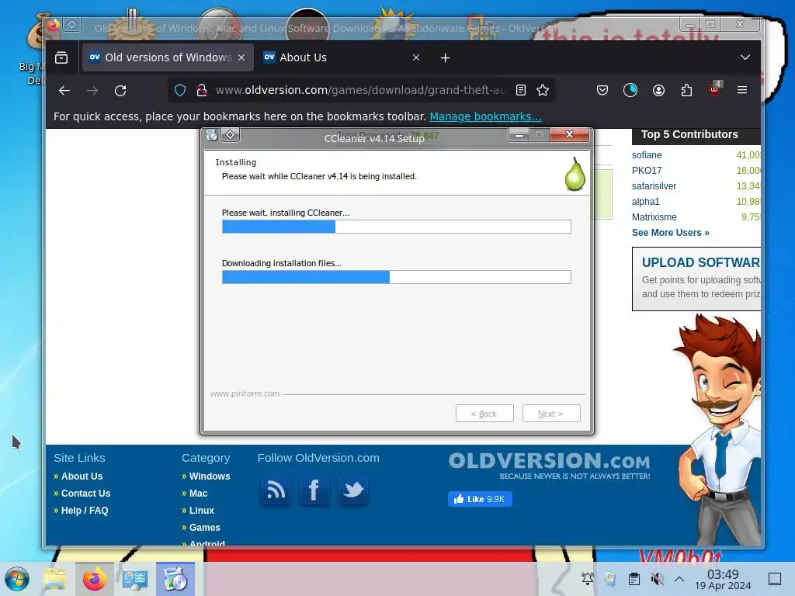Open contributor safarisilver profile
The width and height of the screenshot is (795, 596).
point(654,186)
